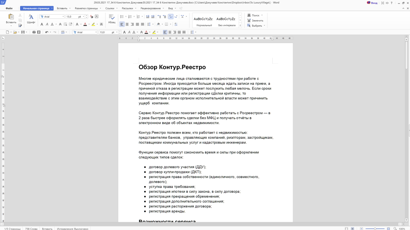
Task: Click the Undo arrow icon
Action: pos(46,32)
